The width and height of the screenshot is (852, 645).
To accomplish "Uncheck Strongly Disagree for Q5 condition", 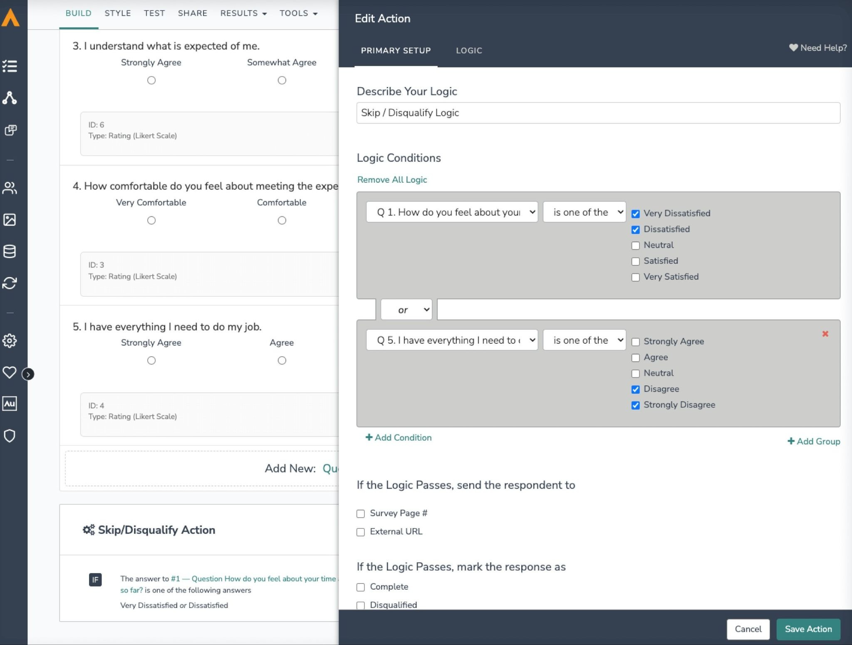I will (635, 405).
